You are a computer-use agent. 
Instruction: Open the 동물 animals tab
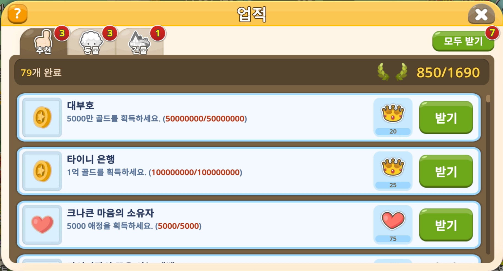click(91, 42)
